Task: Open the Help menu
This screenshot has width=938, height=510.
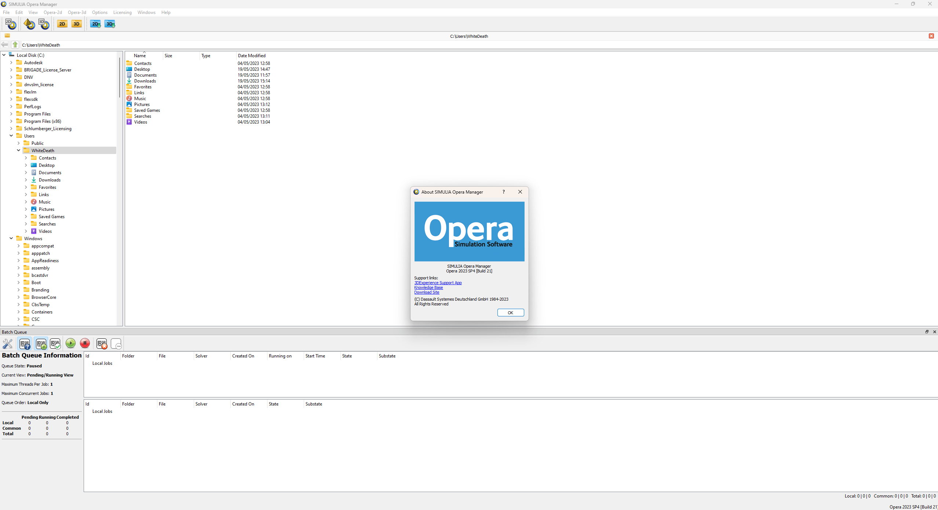Action: 166,12
